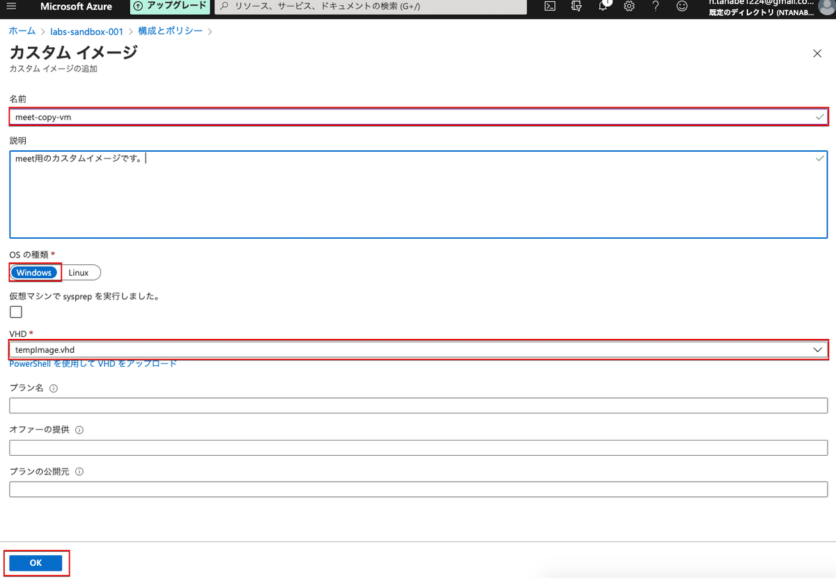836x579 pixels.
Task: Click the account directory name text
Action: click(760, 12)
